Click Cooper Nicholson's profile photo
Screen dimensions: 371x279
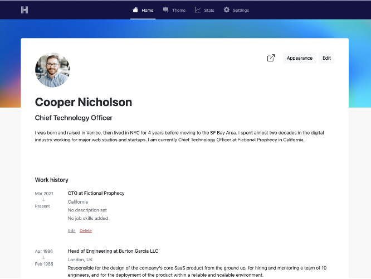[52, 70]
